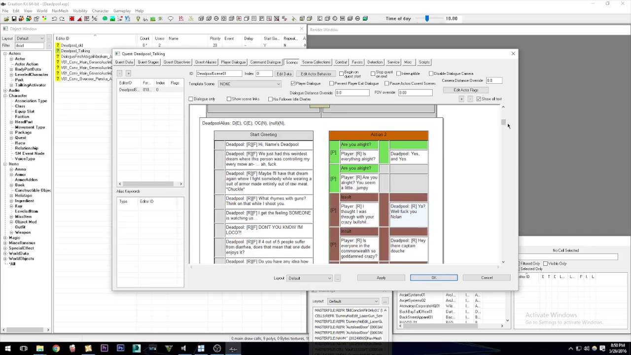The width and height of the screenshot is (631, 355).
Task: Click Apply in the quest dialog
Action: tap(381, 278)
